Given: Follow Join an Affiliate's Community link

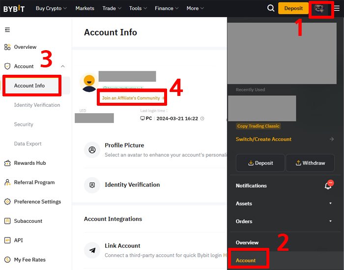Looking at the screenshot, I should click(133, 98).
